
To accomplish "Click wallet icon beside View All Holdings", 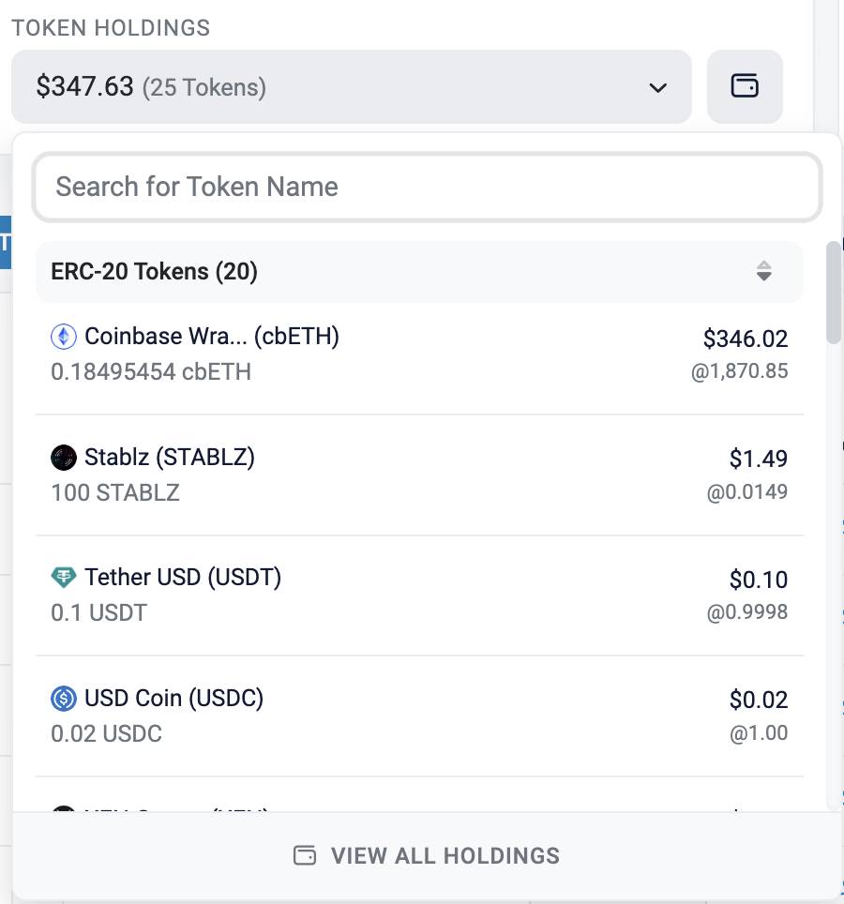I will coord(305,855).
